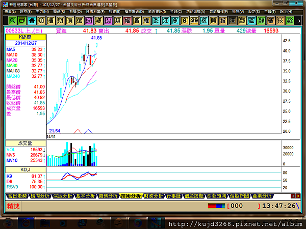Viewport: 306px width, 229px height.
Task: Click the 指 toolbar button
Action: tap(223, 20)
